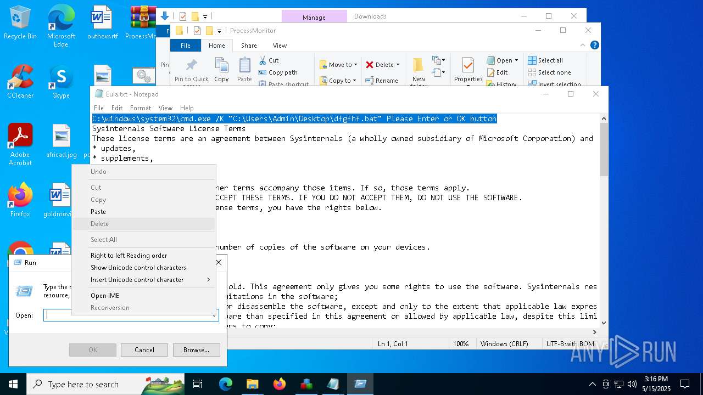Image resolution: width=703 pixels, height=395 pixels.
Task: Click the Rename ribbon button
Action: click(x=382, y=81)
